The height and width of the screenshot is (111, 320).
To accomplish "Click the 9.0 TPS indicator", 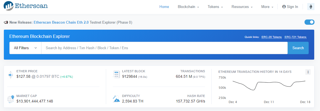I will 199,77.
